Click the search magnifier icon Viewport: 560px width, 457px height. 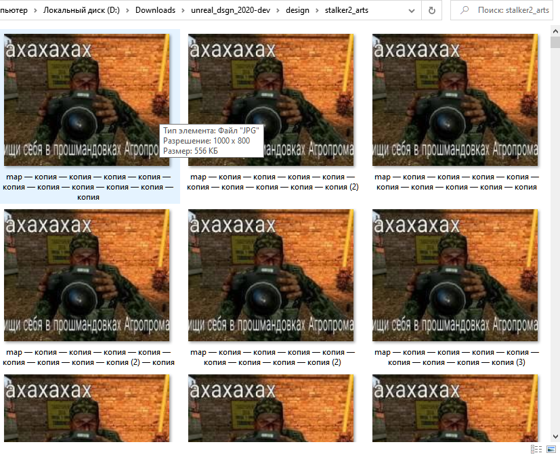[465, 10]
